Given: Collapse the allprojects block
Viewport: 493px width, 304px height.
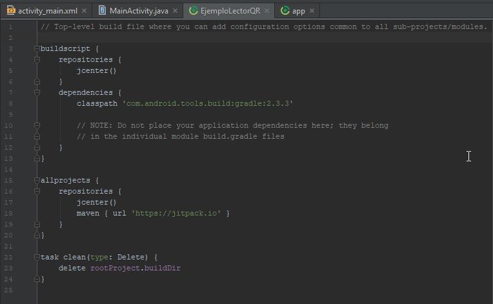Looking at the screenshot, I should pos(37,180).
